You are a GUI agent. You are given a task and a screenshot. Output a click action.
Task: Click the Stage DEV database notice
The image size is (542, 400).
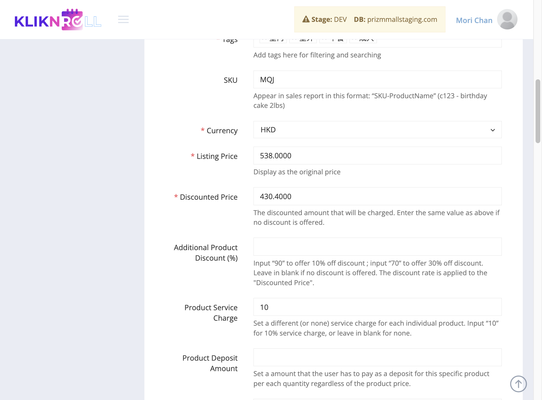click(x=370, y=20)
